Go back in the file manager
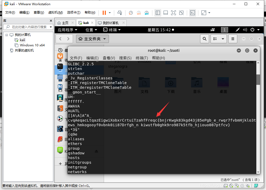The height and width of the screenshot is (190, 266). [x=60, y=39]
